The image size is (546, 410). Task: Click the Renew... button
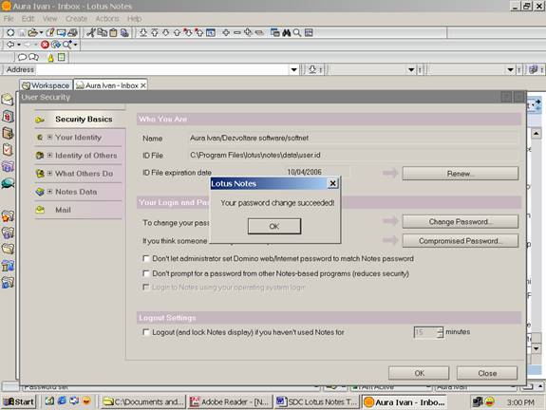(460, 174)
